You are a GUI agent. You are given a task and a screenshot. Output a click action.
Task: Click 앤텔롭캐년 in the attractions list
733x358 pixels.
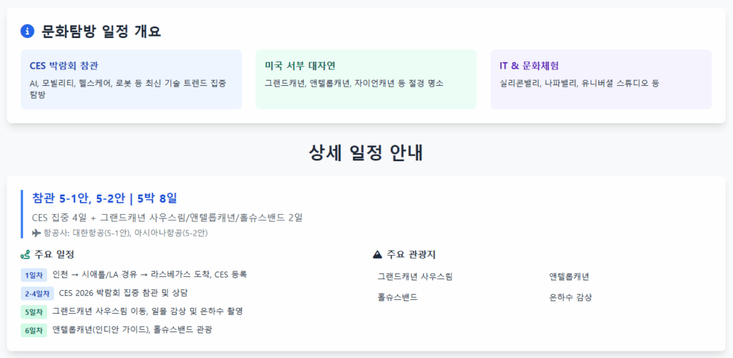point(569,276)
